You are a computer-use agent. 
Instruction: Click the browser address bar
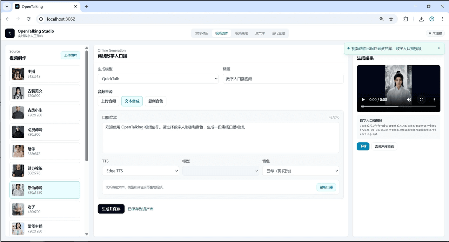(x=207, y=19)
